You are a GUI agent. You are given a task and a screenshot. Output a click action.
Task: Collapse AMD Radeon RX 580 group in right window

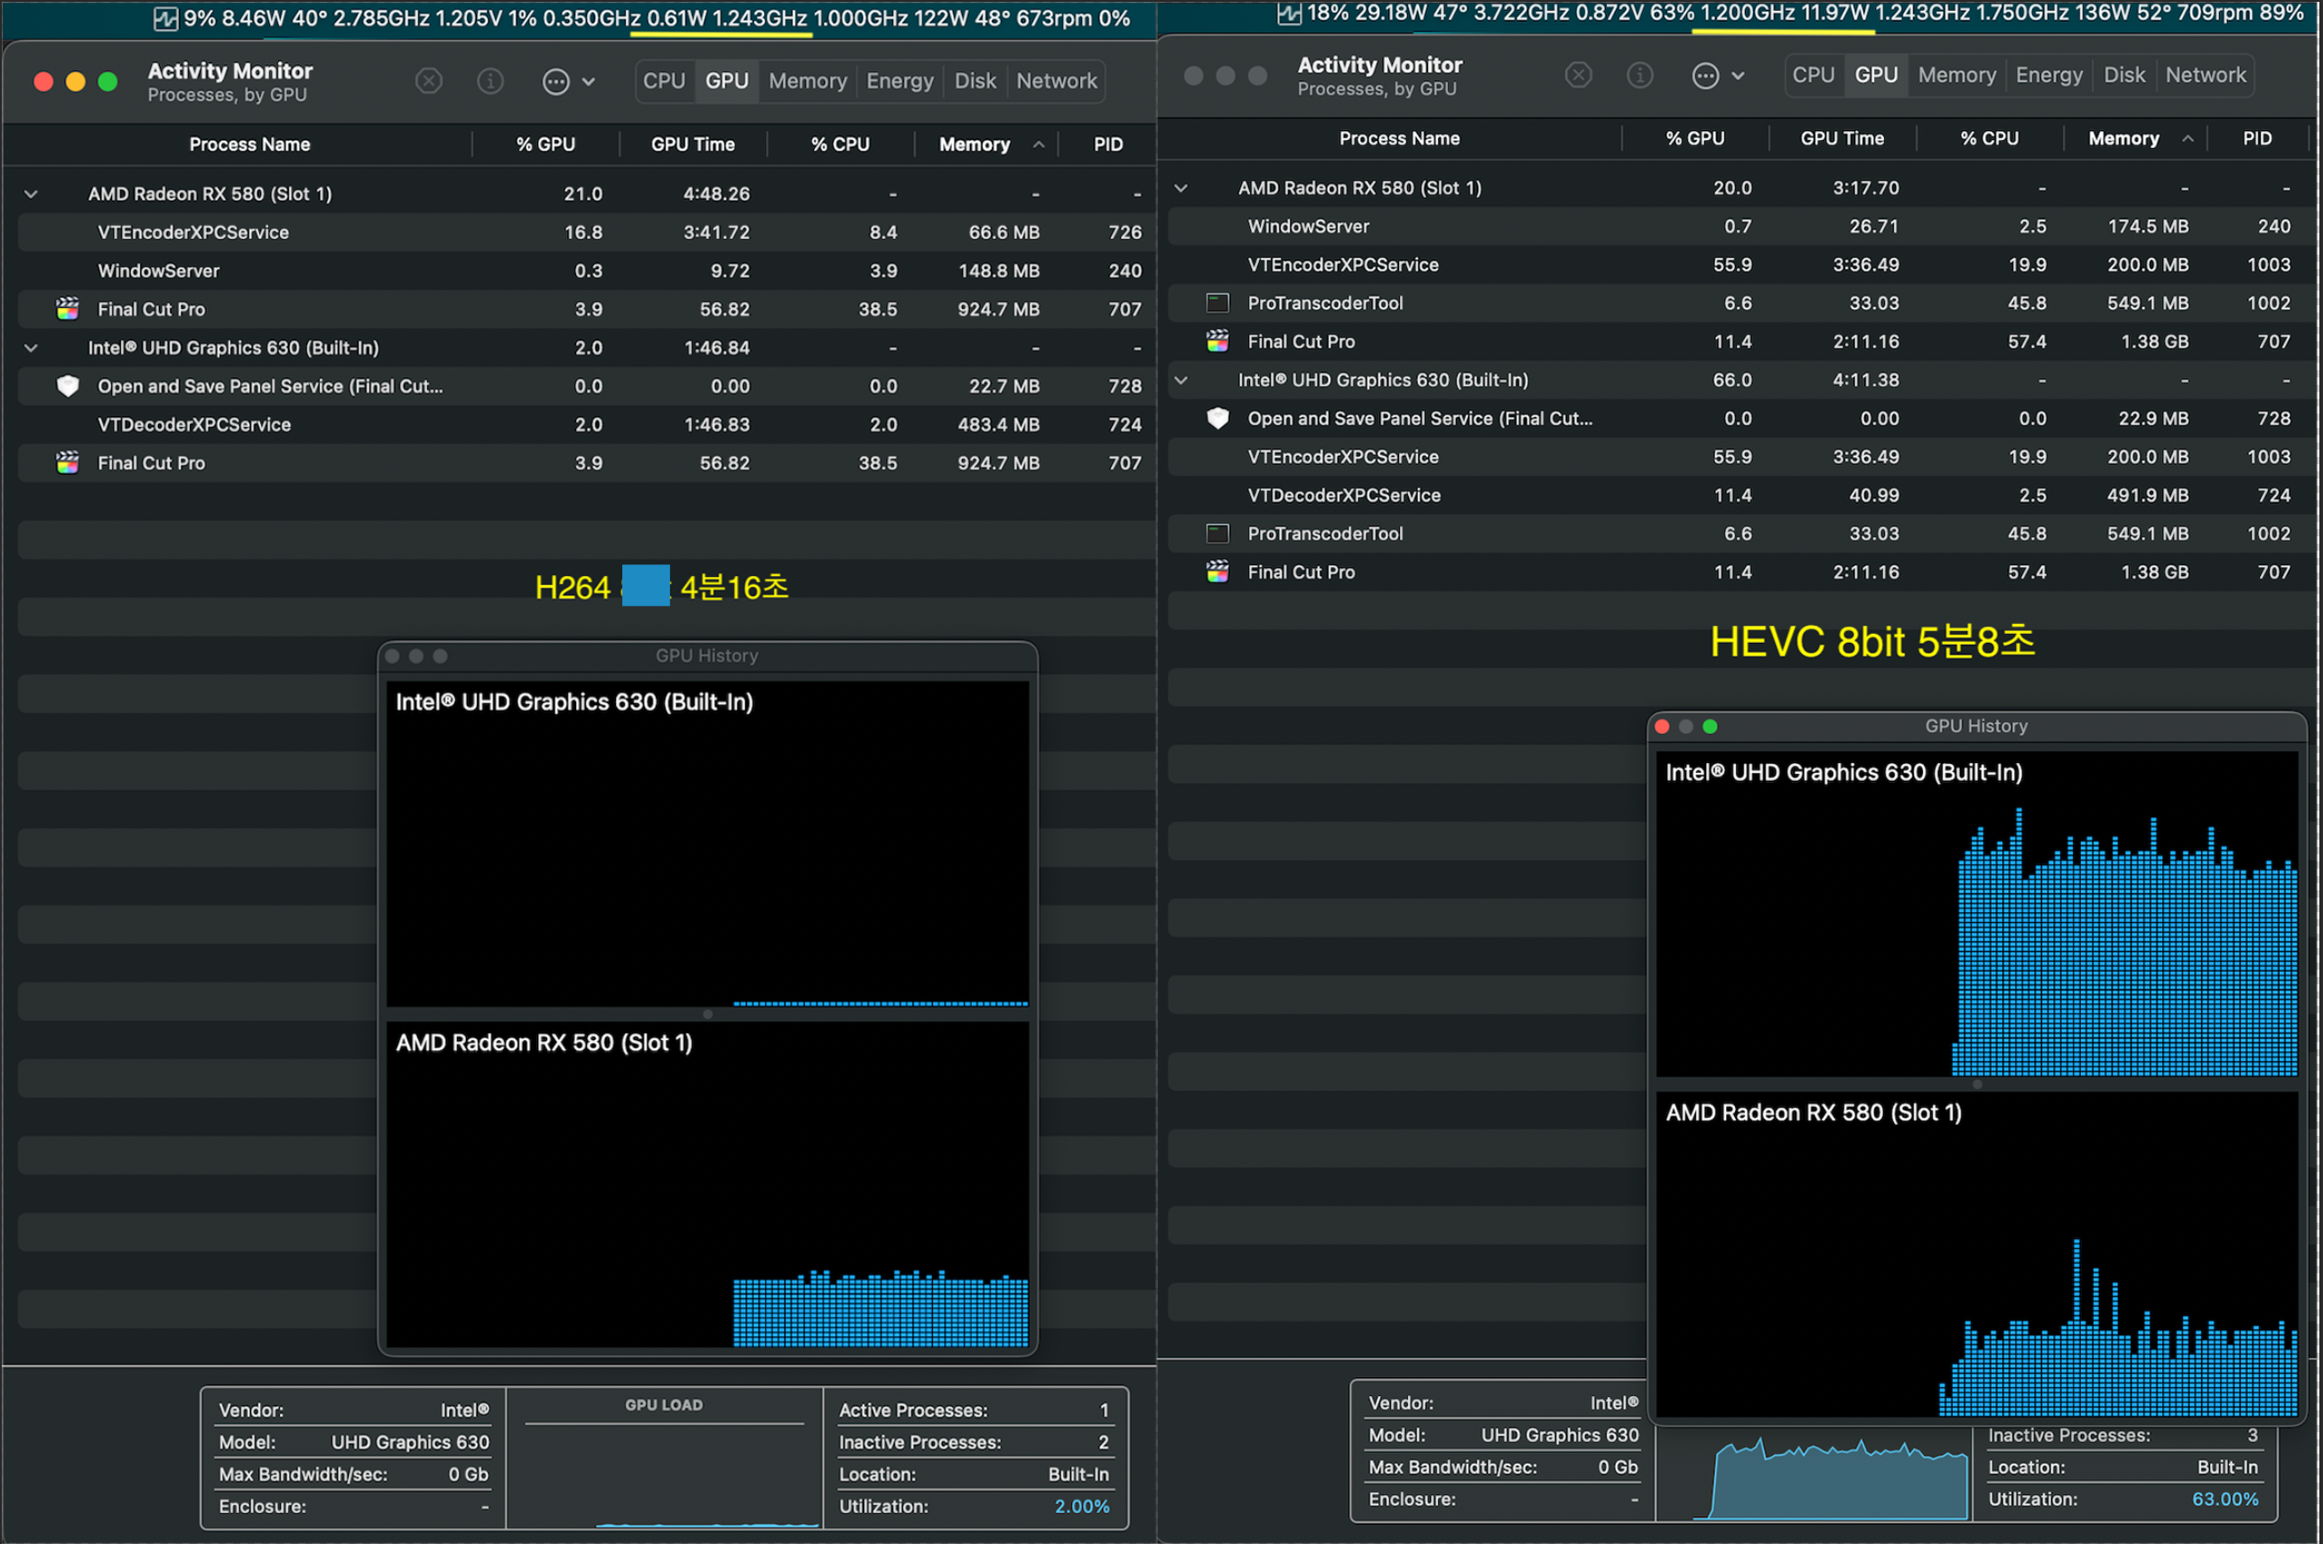(1180, 188)
